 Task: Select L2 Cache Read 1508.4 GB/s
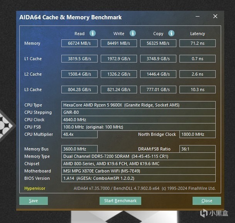pos(79,74)
